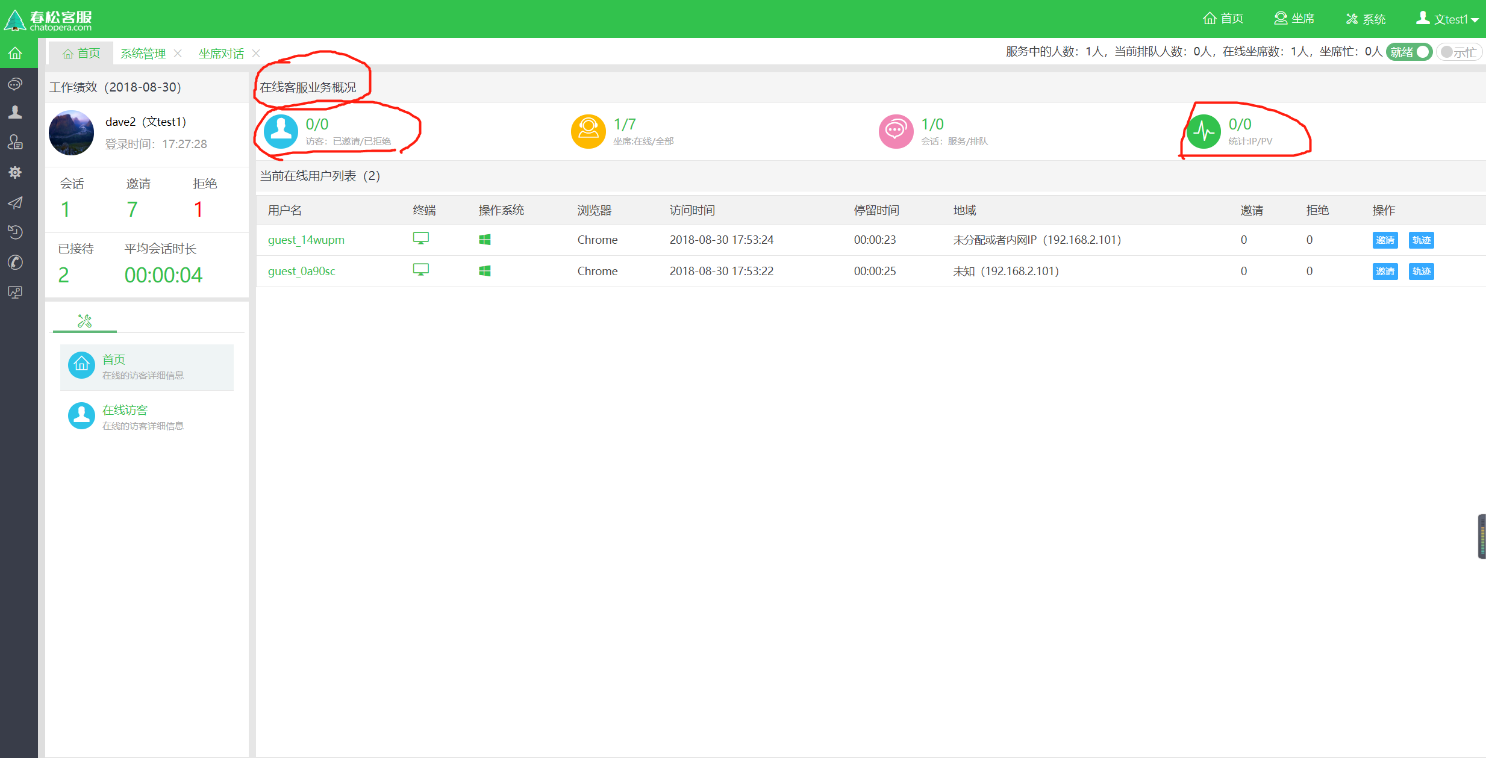This screenshot has width=1486, height=758.
Task: Open the monitor report sidebar icon
Action: coord(15,292)
